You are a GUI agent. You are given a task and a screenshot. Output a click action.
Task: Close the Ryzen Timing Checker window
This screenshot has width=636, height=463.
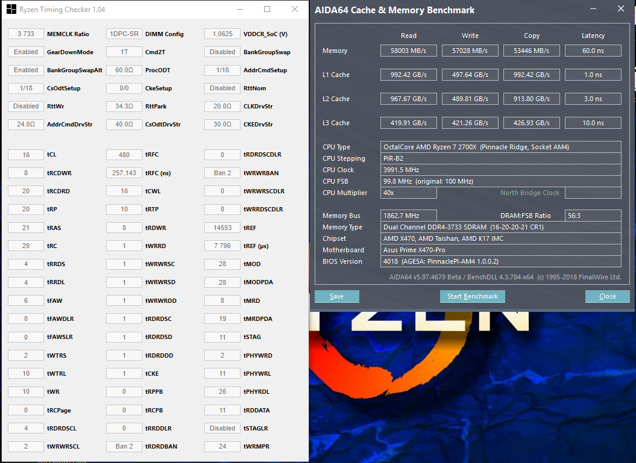[295, 9]
